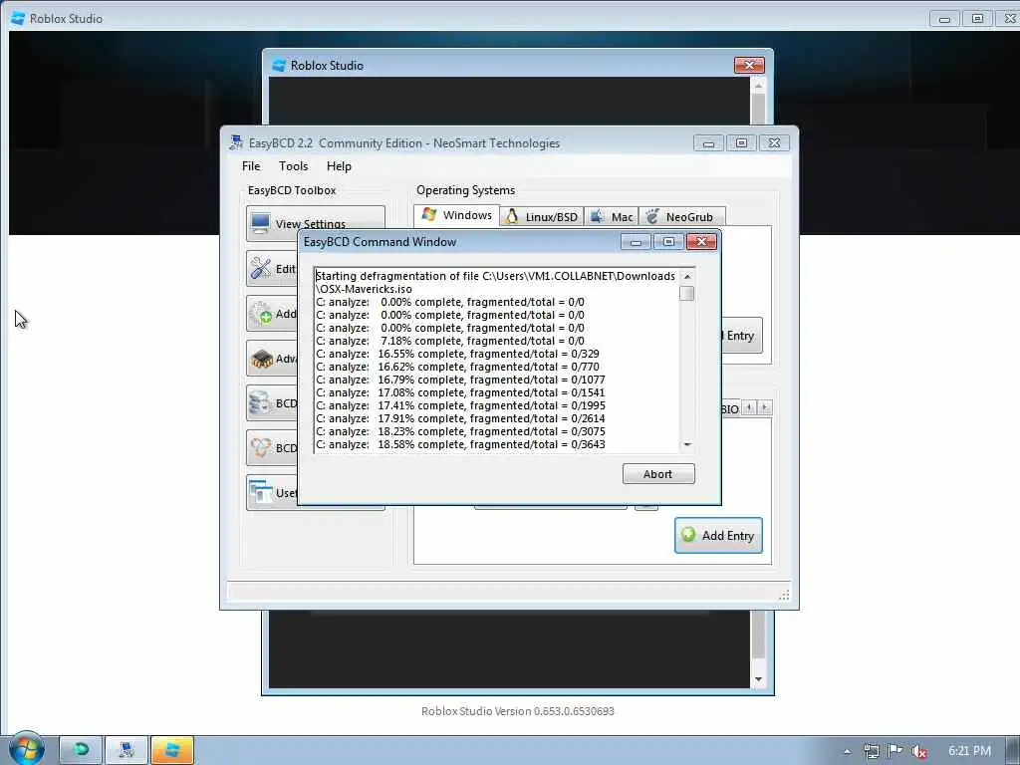
Task: Click the first taskbar app icon
Action: [x=82, y=750]
